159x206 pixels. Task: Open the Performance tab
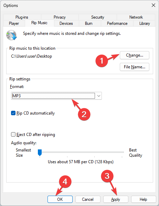tap(117, 23)
